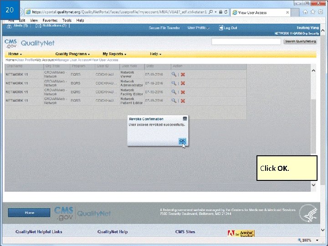Close the Revoke Confirmation dialog icon
Screen dimensions: 328x246
(184, 118)
